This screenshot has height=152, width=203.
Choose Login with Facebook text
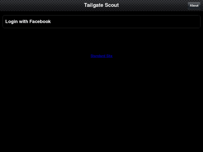point(28,21)
